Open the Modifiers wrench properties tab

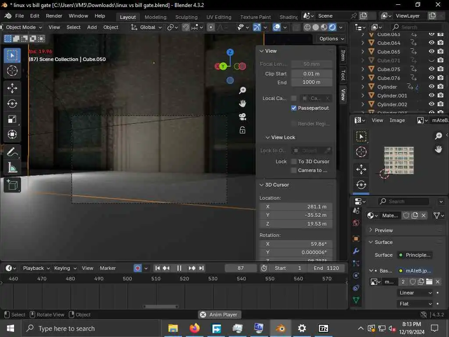356,251
